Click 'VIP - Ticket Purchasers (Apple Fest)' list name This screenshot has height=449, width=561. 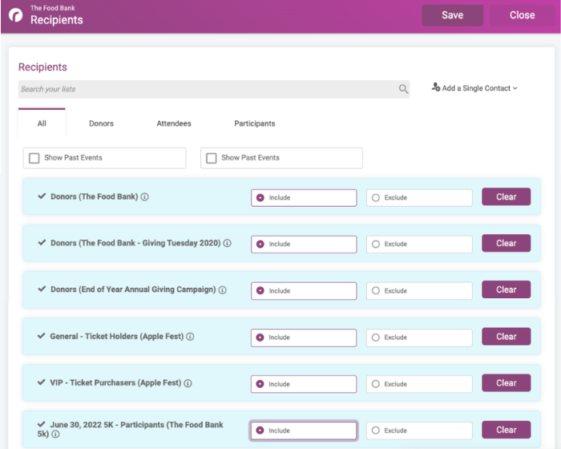115,382
